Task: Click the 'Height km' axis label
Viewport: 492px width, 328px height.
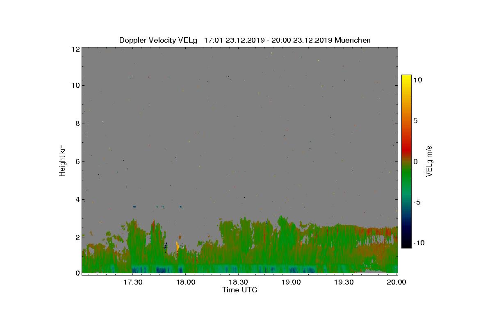Action: 62,160
